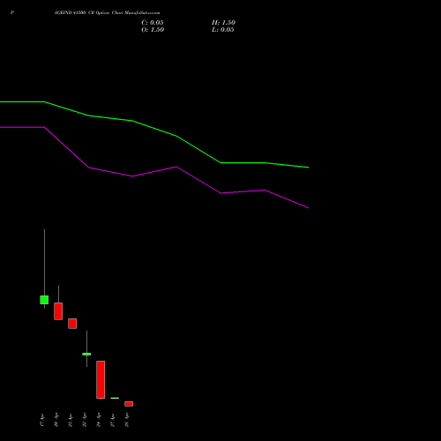Click the '21 Apr' date axis label
The image size is (441, 441).
click(71, 420)
